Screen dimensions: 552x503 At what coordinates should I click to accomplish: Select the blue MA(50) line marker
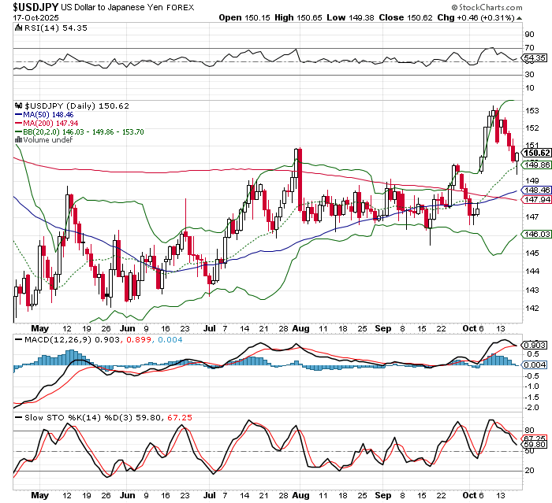(x=20, y=114)
